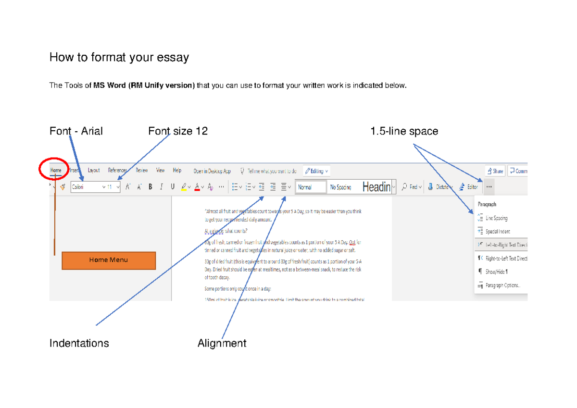Switch to the References tab
The image size is (577, 408).
[117, 170]
